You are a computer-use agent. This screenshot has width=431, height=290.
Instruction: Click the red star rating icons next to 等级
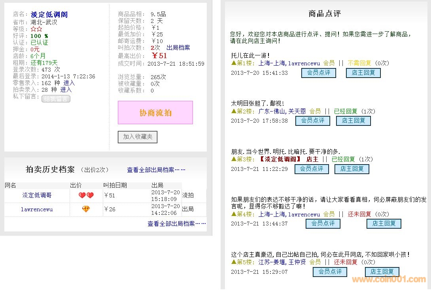pyautogui.click(x=36, y=29)
